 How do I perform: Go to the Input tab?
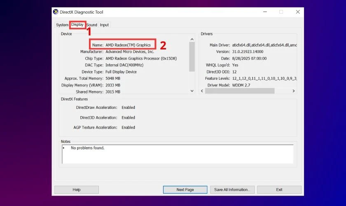(104, 25)
